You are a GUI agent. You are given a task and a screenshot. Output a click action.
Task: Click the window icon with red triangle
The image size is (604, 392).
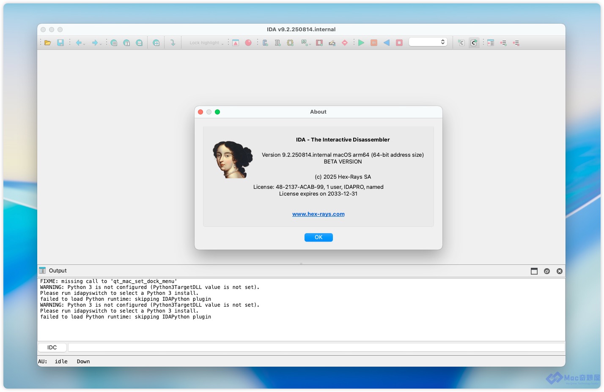[236, 43]
